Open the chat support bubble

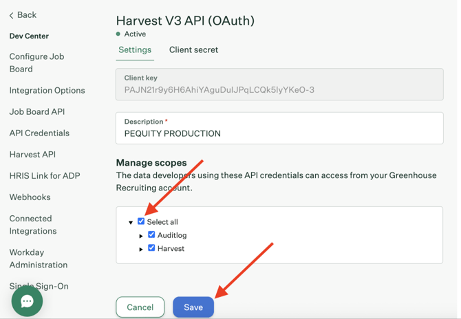pos(27,301)
